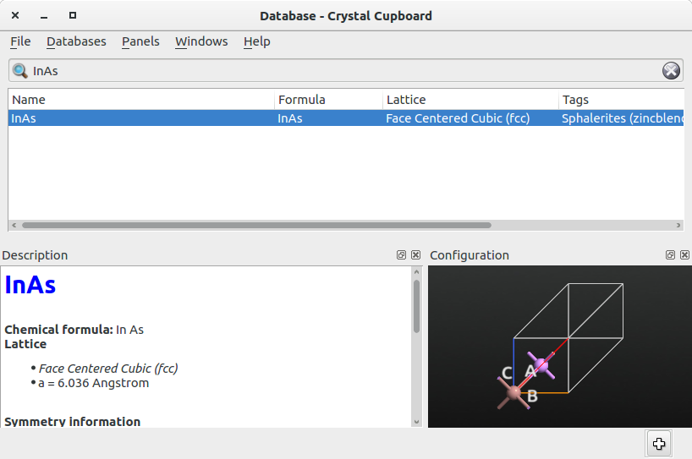Click the InAs formula cell
692x459 pixels.
click(x=328, y=118)
